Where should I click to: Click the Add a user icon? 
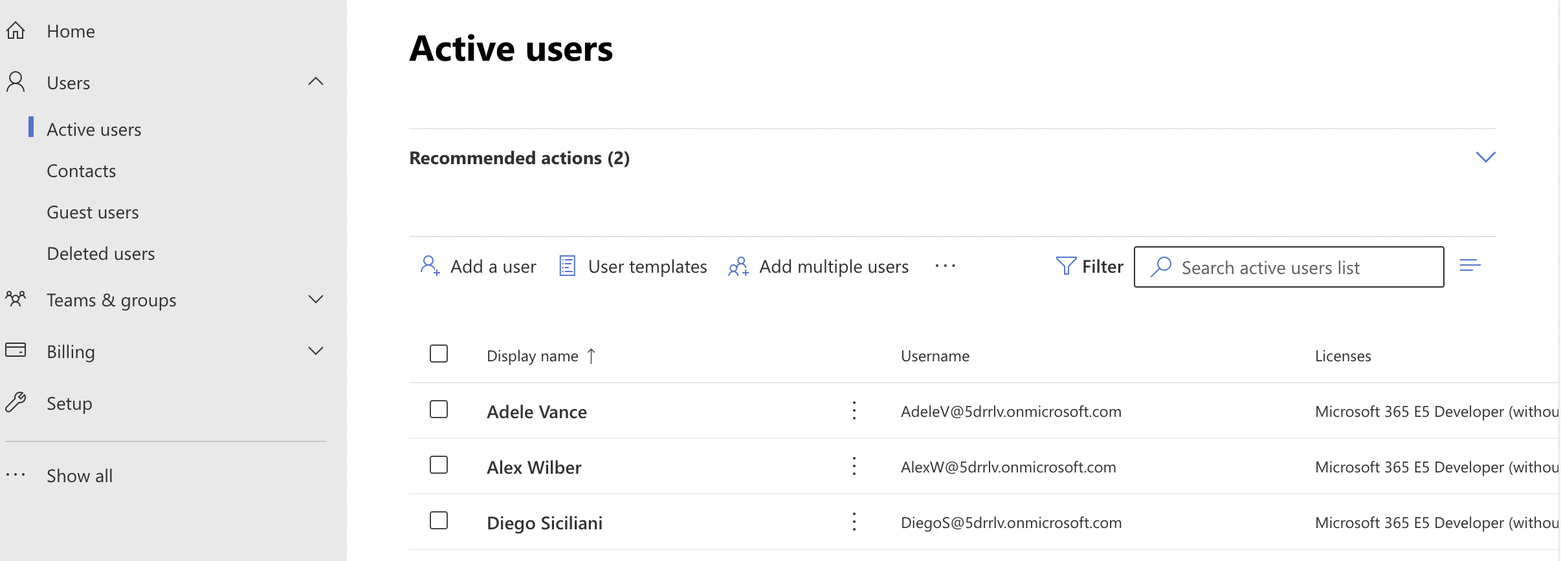coord(430,266)
